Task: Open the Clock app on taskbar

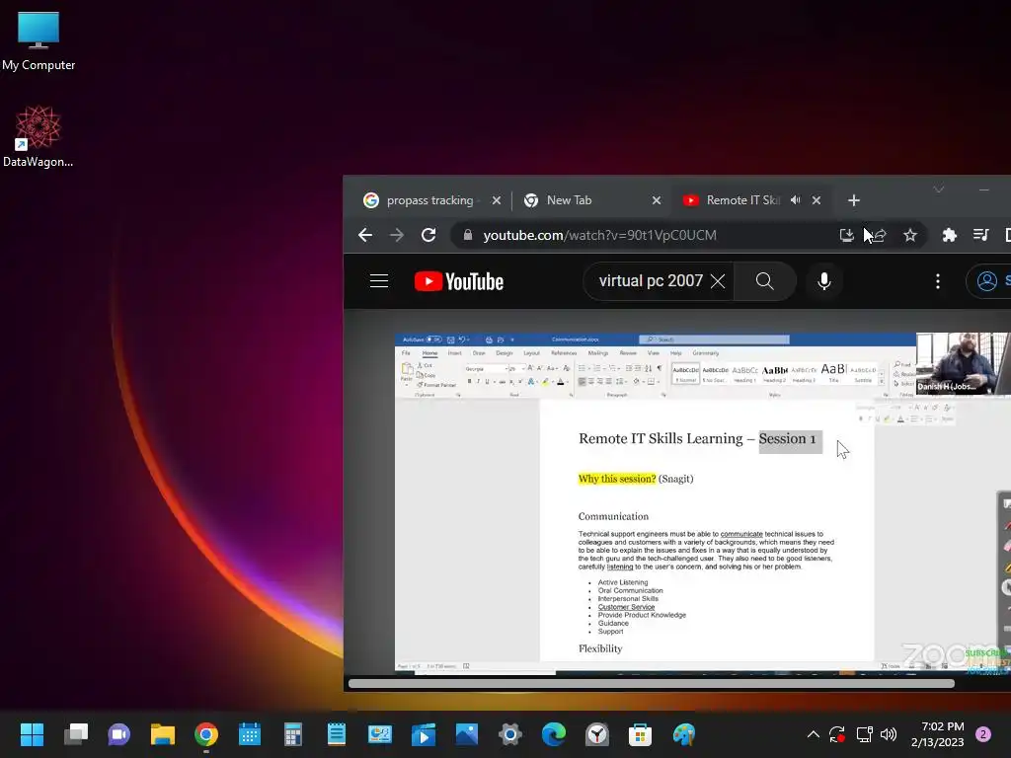Action: (x=597, y=734)
